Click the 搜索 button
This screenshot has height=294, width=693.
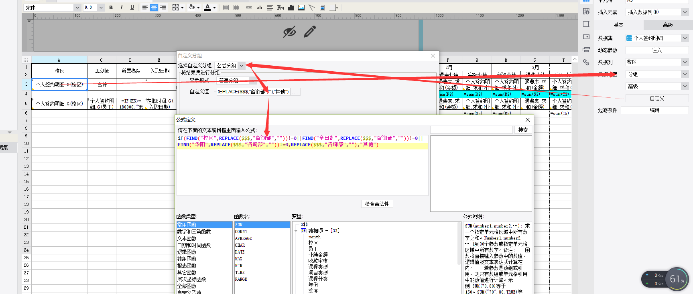click(x=523, y=130)
